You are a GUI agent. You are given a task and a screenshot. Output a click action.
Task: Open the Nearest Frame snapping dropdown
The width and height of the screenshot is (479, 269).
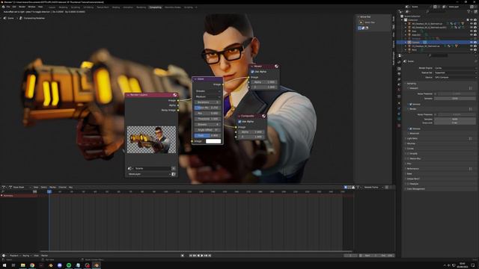pos(373,188)
